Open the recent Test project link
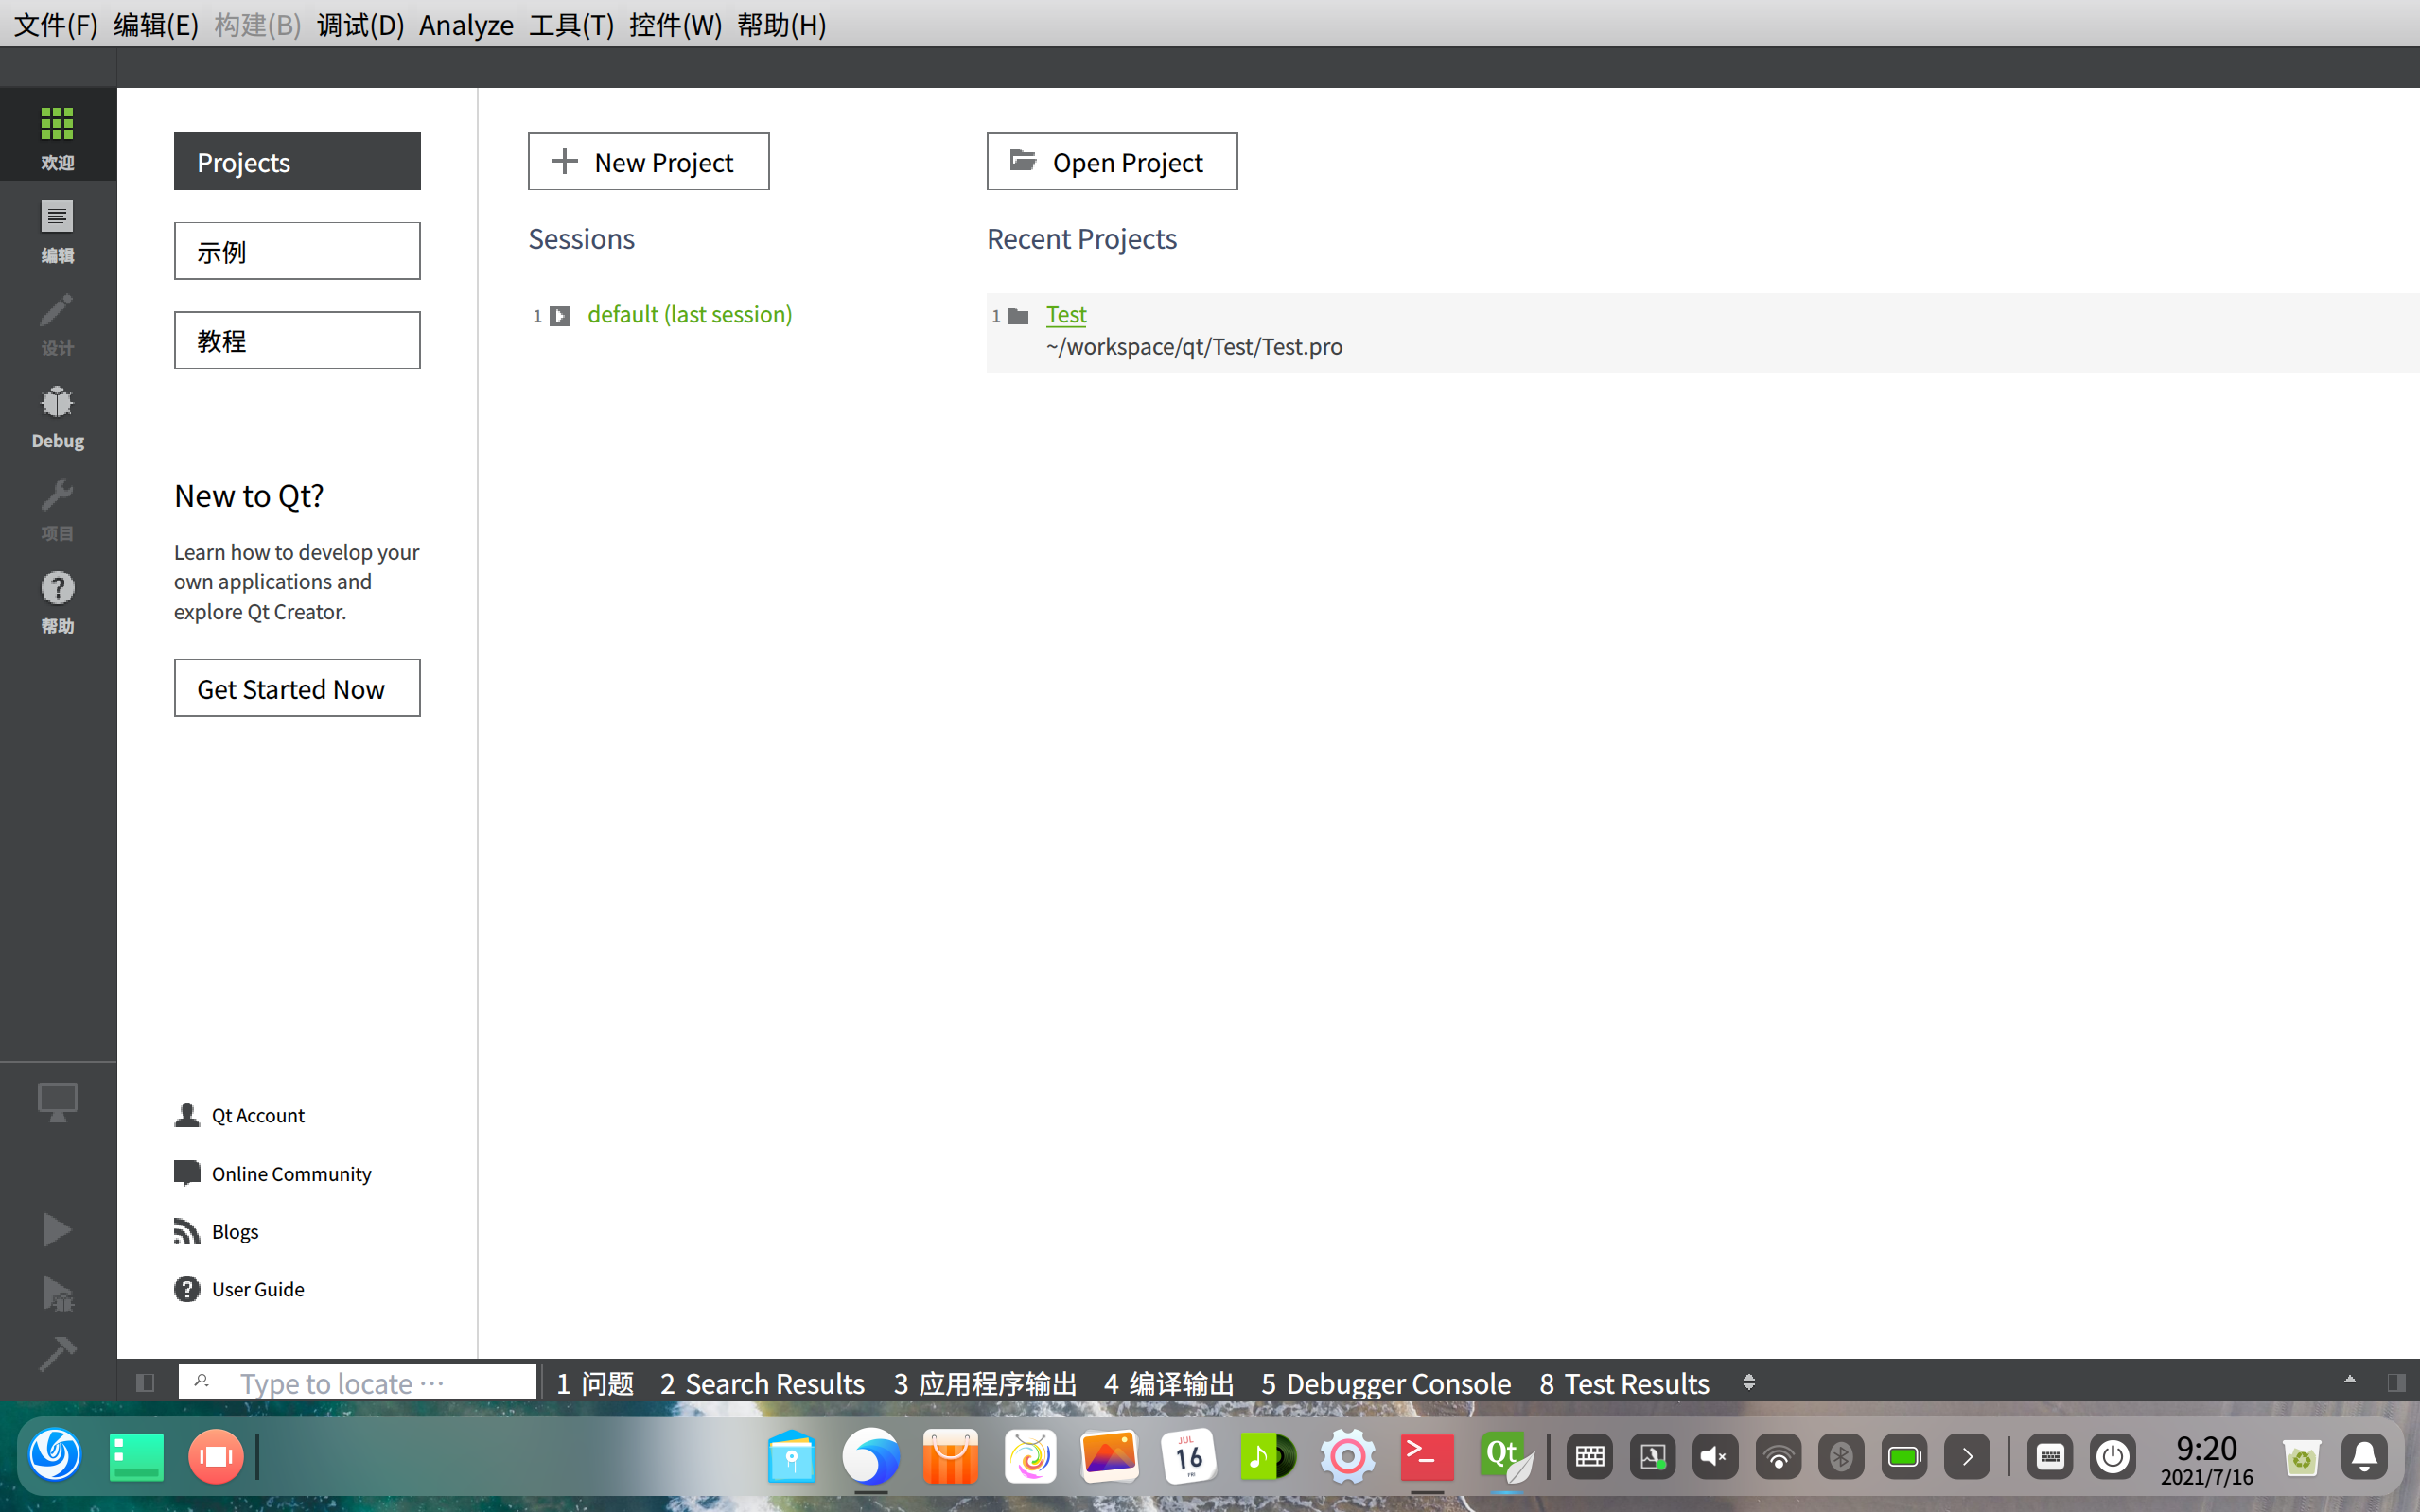2420x1512 pixels. tap(1065, 314)
